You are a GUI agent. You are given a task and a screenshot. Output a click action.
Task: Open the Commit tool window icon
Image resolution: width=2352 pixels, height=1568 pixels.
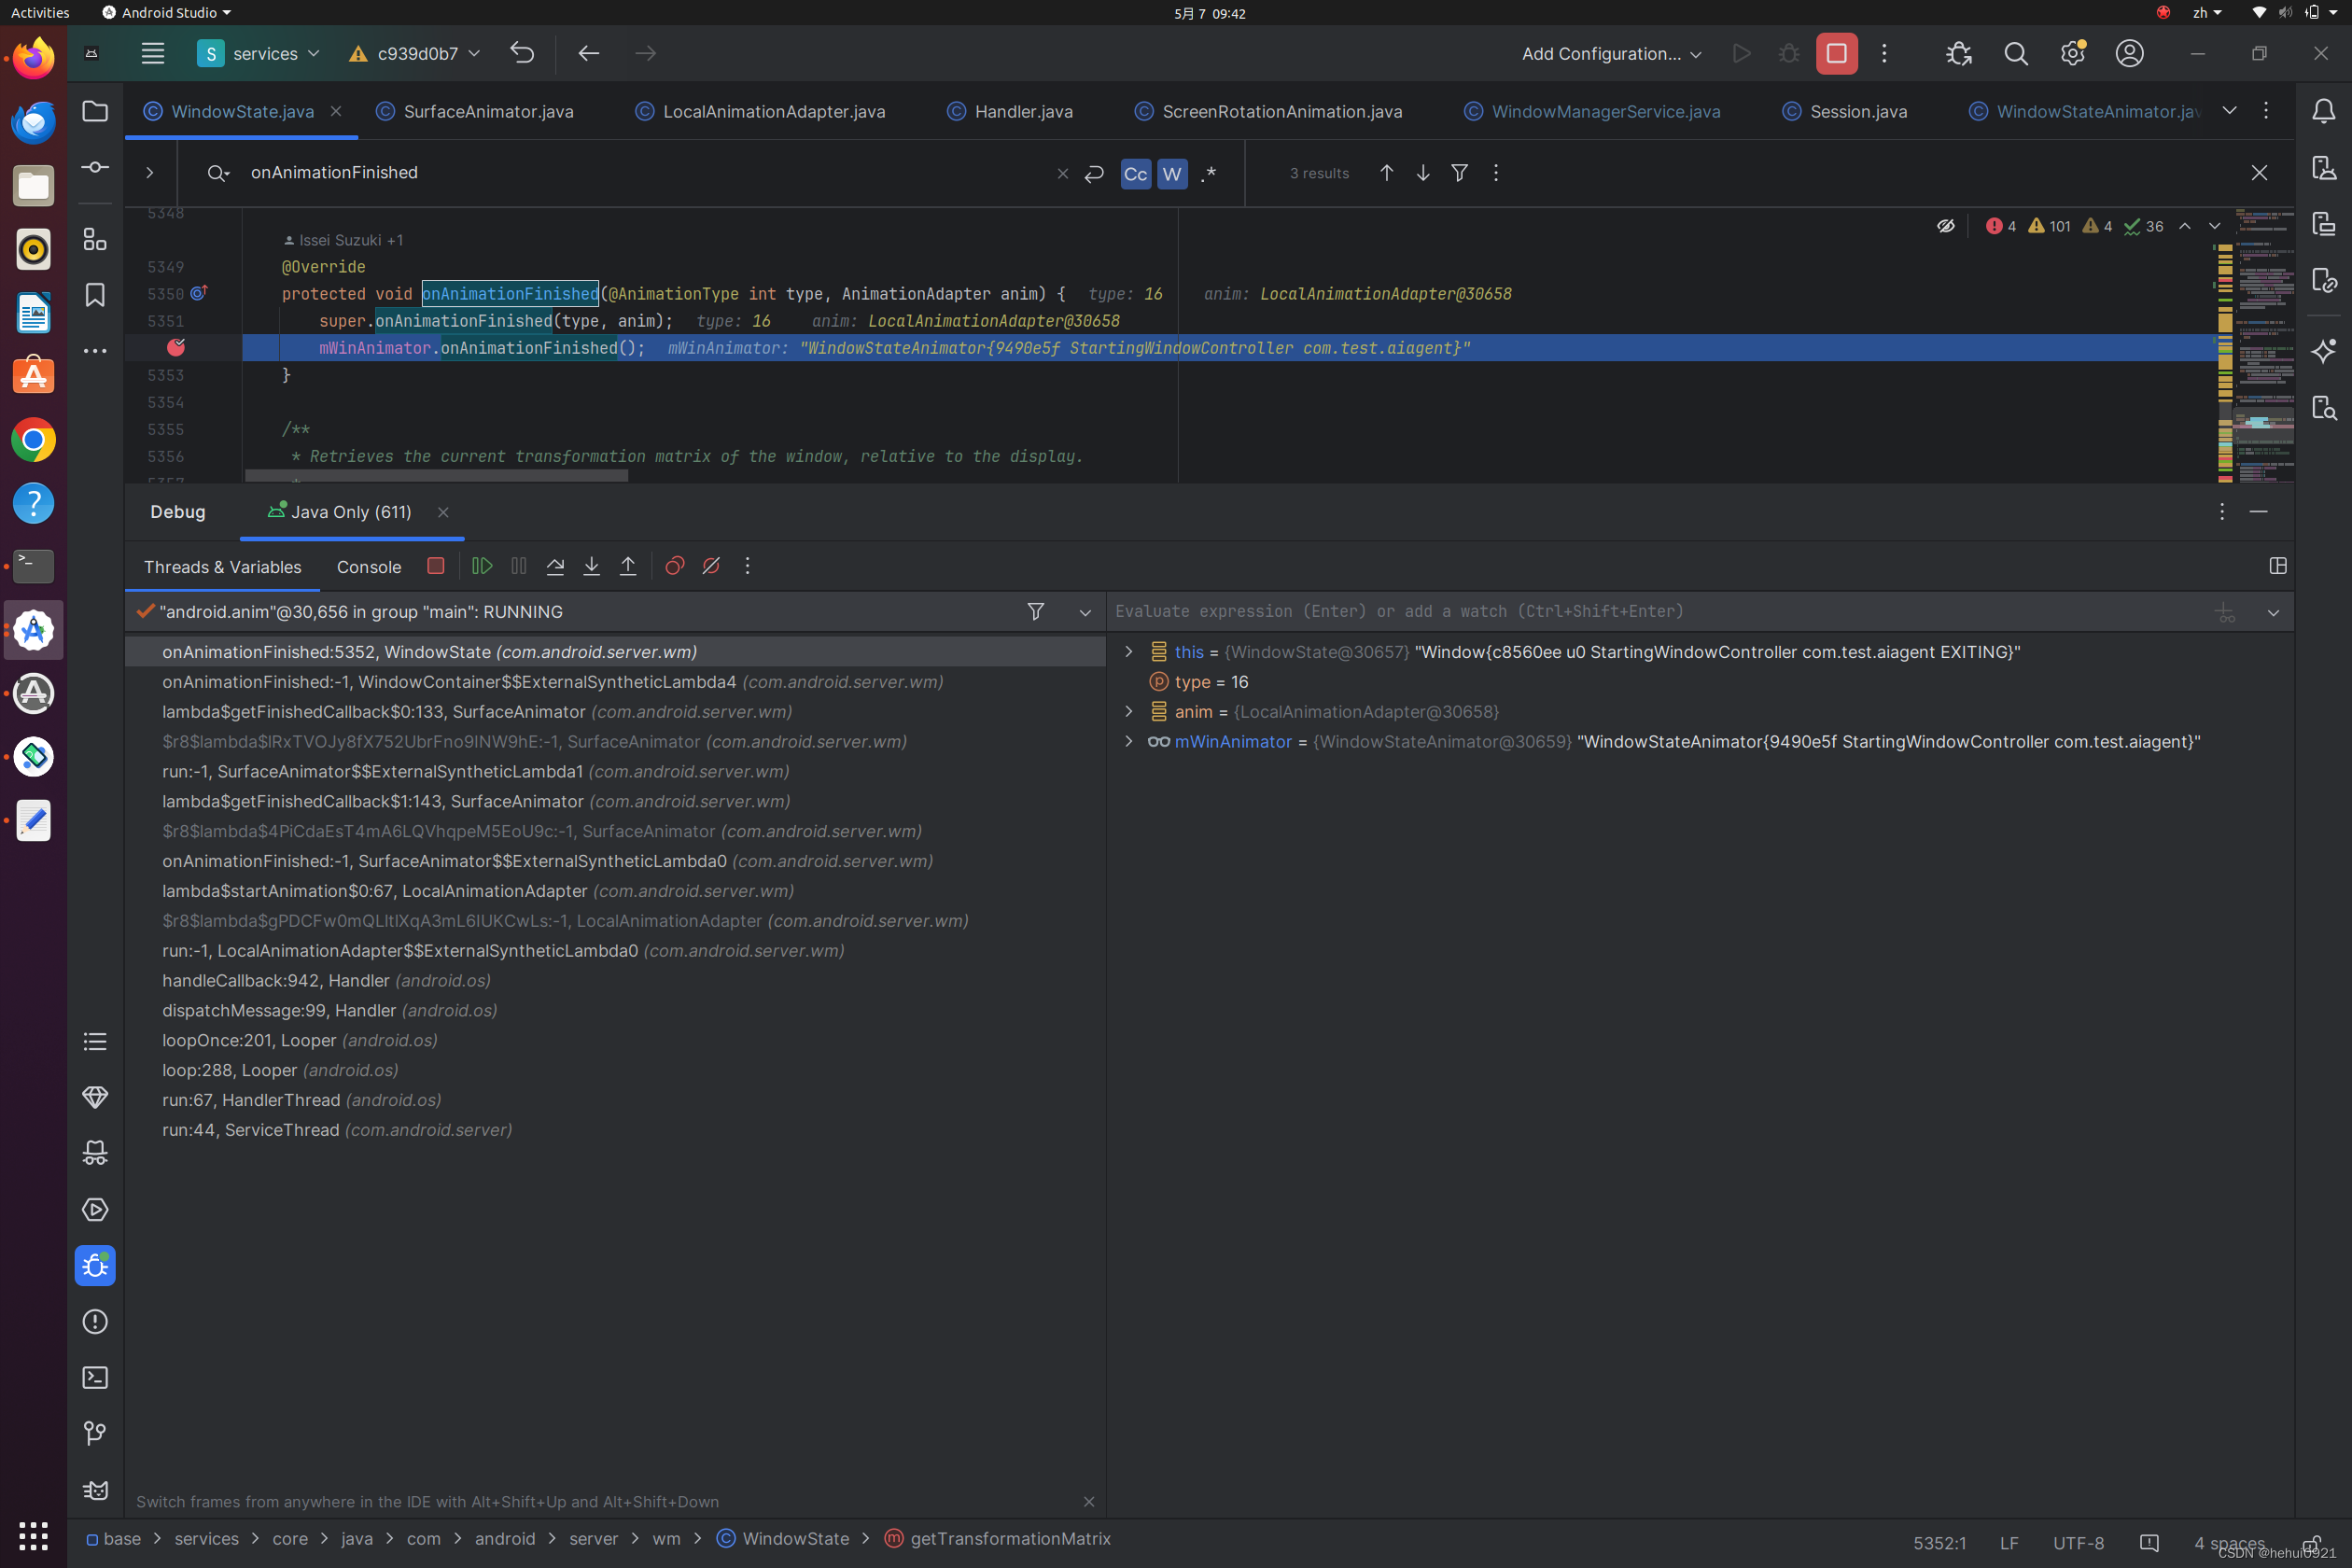click(x=95, y=167)
